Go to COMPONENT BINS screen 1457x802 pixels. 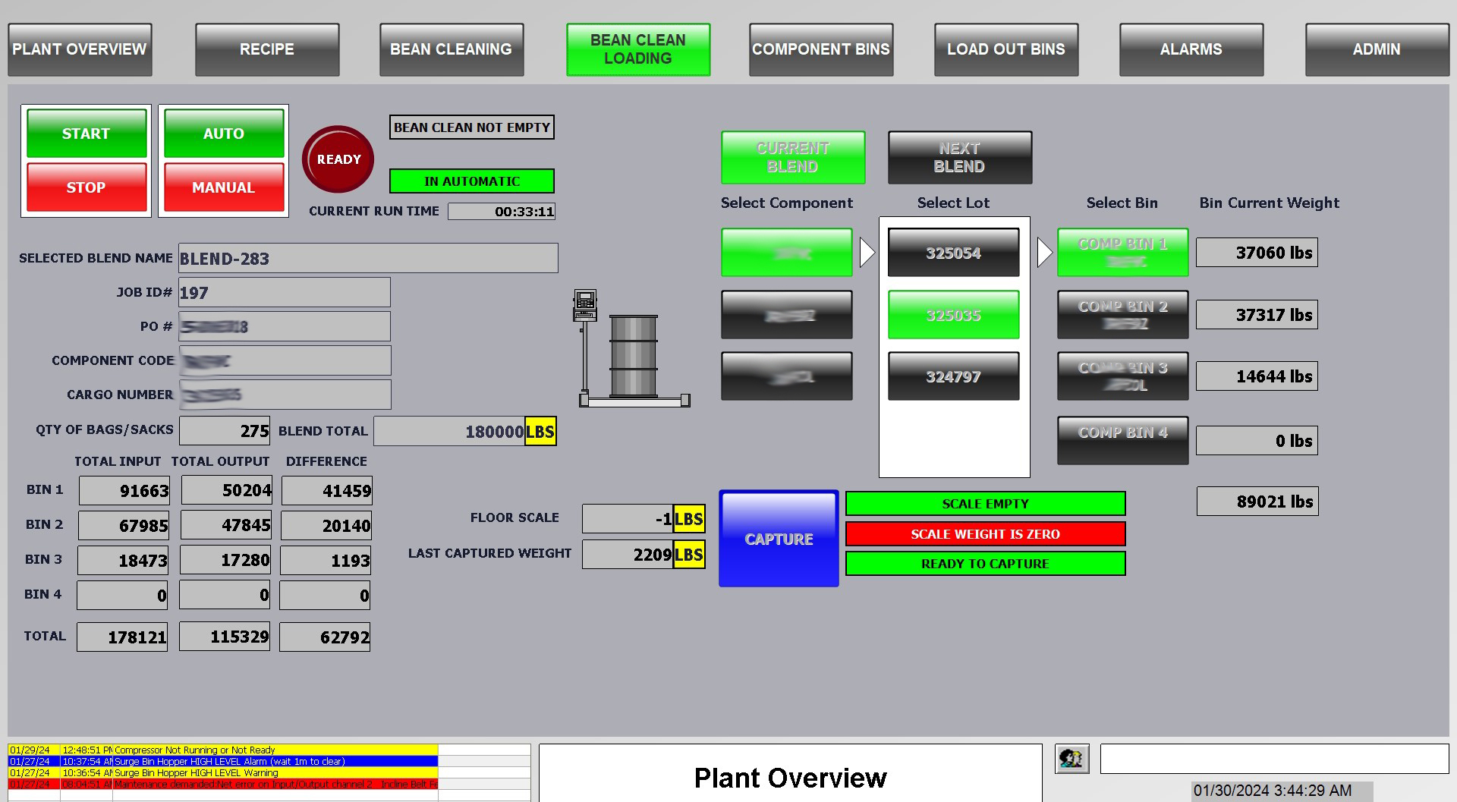(820, 49)
